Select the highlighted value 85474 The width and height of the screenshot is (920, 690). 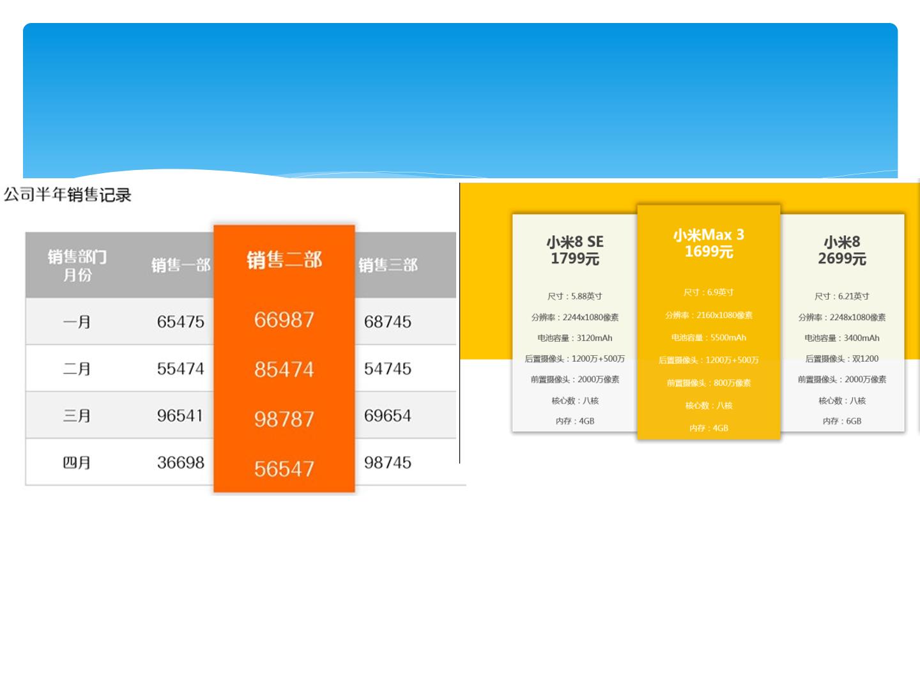pos(284,369)
